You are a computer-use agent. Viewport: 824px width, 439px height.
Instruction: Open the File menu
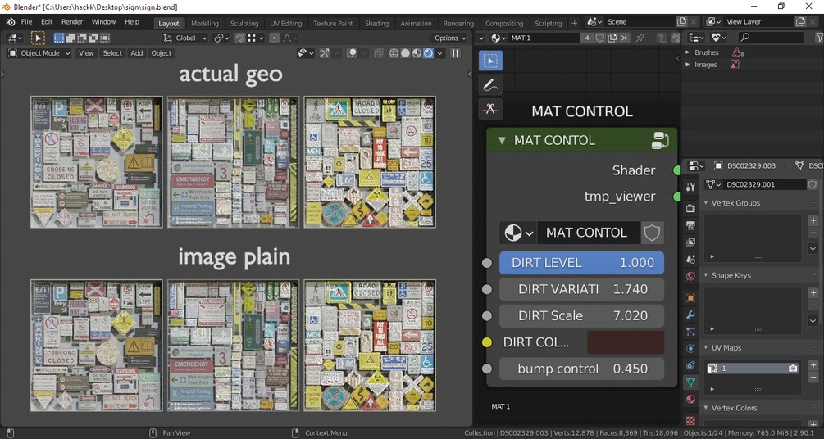[26, 22]
